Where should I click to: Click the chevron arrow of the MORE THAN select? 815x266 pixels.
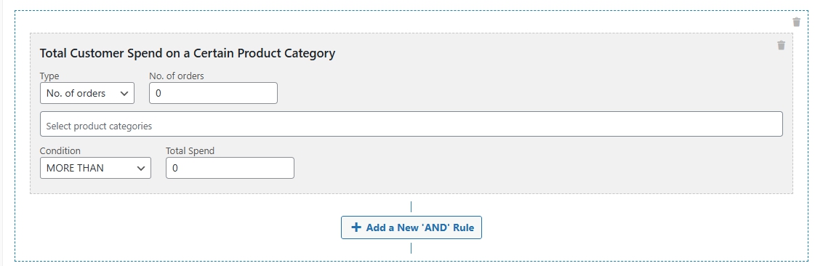click(140, 169)
